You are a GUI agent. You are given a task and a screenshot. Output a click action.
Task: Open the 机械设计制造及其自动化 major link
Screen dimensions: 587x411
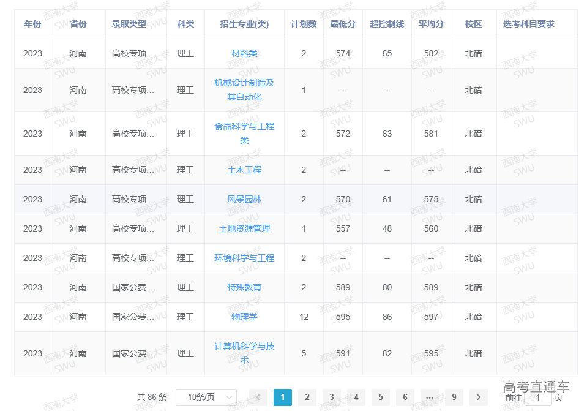point(244,90)
